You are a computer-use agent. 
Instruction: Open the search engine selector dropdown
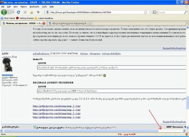[x=155, y=12]
